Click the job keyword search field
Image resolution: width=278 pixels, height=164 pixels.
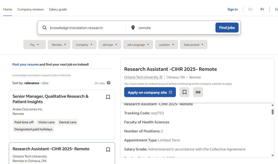[84, 28]
